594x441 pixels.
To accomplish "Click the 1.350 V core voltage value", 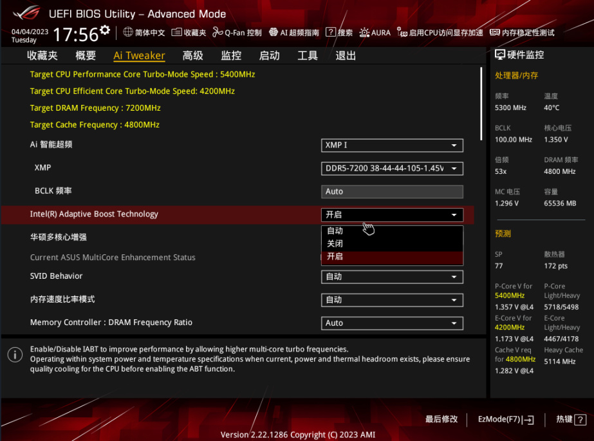I will [x=556, y=140].
